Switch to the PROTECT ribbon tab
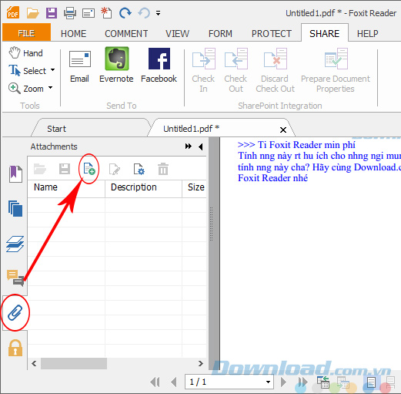This screenshot has height=394, width=401. [272, 33]
